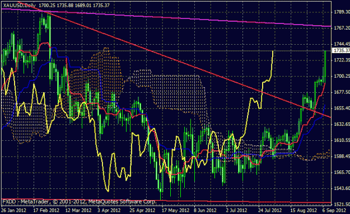Click the XAUUSD,Daily symbol header text

(20, 5)
